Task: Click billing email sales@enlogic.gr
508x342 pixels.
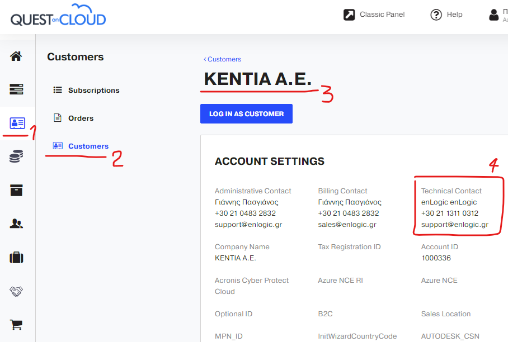Action: coord(347,225)
